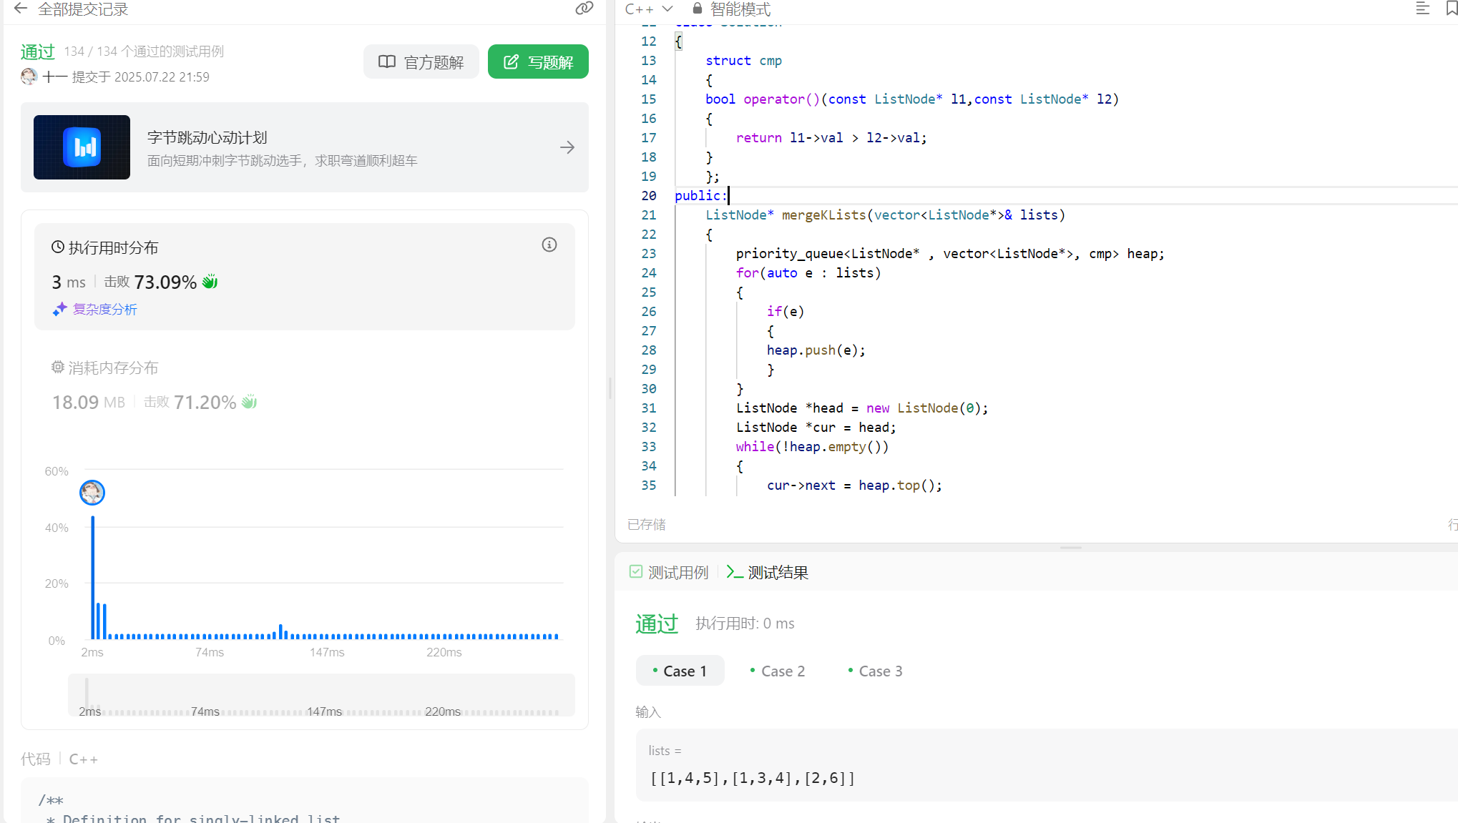This screenshot has width=1458, height=823.
Task: Toggle 智能模式 in editor toolbar
Action: [x=740, y=9]
